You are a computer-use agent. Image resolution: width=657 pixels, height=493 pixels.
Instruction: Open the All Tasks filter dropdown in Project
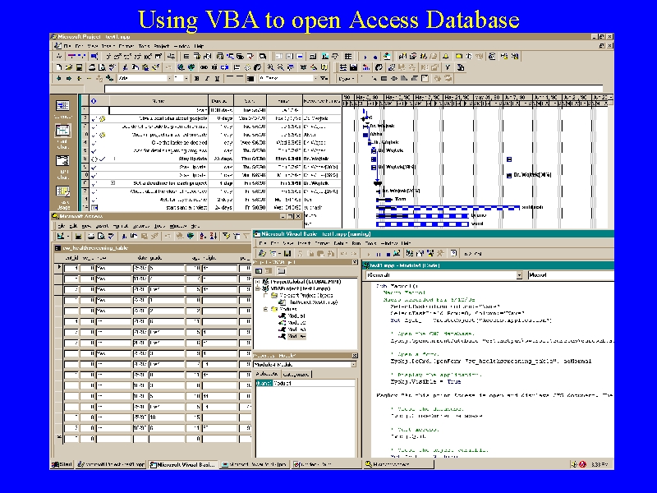315,78
